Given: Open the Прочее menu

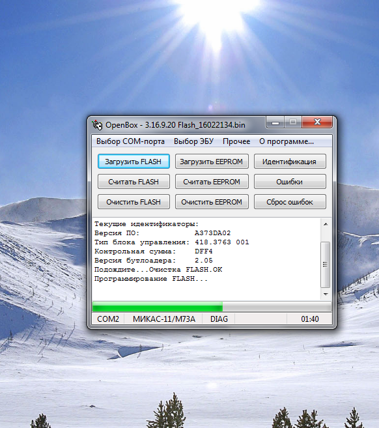Looking at the screenshot, I should (236, 141).
